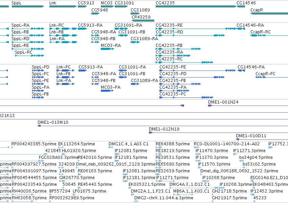This screenshot has height=203, width=288.
Task: Select protein MCO3-PA
Action: click(x=107, y=91)
